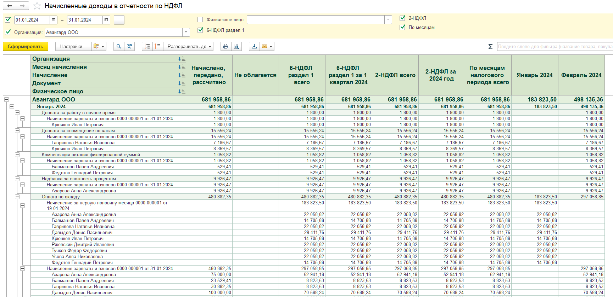Image resolution: width=613 pixels, height=297 pixels.
Task: Uncheck the По месяцам checkbox
Action: [x=402, y=27]
